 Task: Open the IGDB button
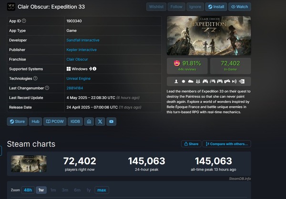(x=75, y=121)
